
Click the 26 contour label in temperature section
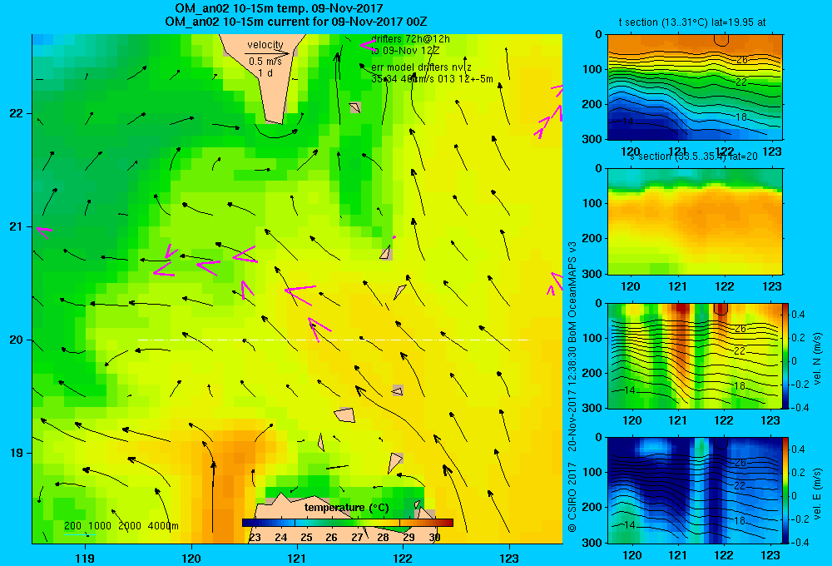coord(742,59)
